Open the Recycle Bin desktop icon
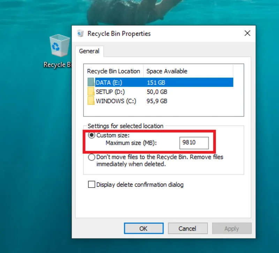Viewport: 279px width, 253px height. 60,46
